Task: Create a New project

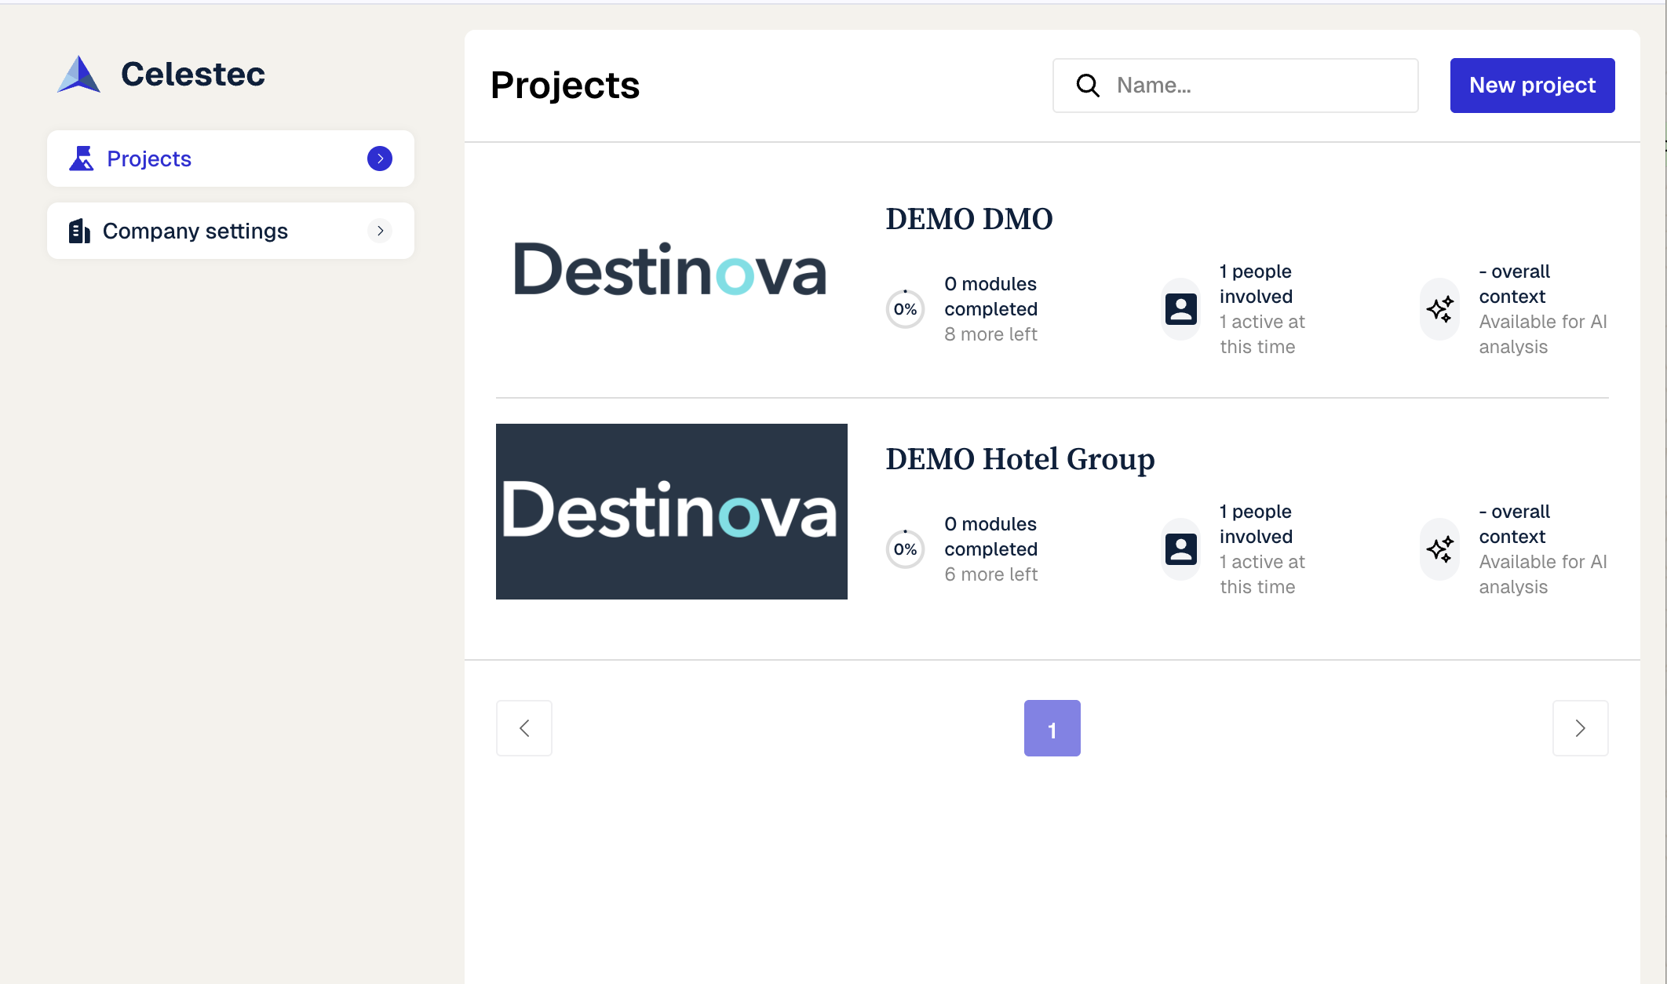Action: [1532, 85]
